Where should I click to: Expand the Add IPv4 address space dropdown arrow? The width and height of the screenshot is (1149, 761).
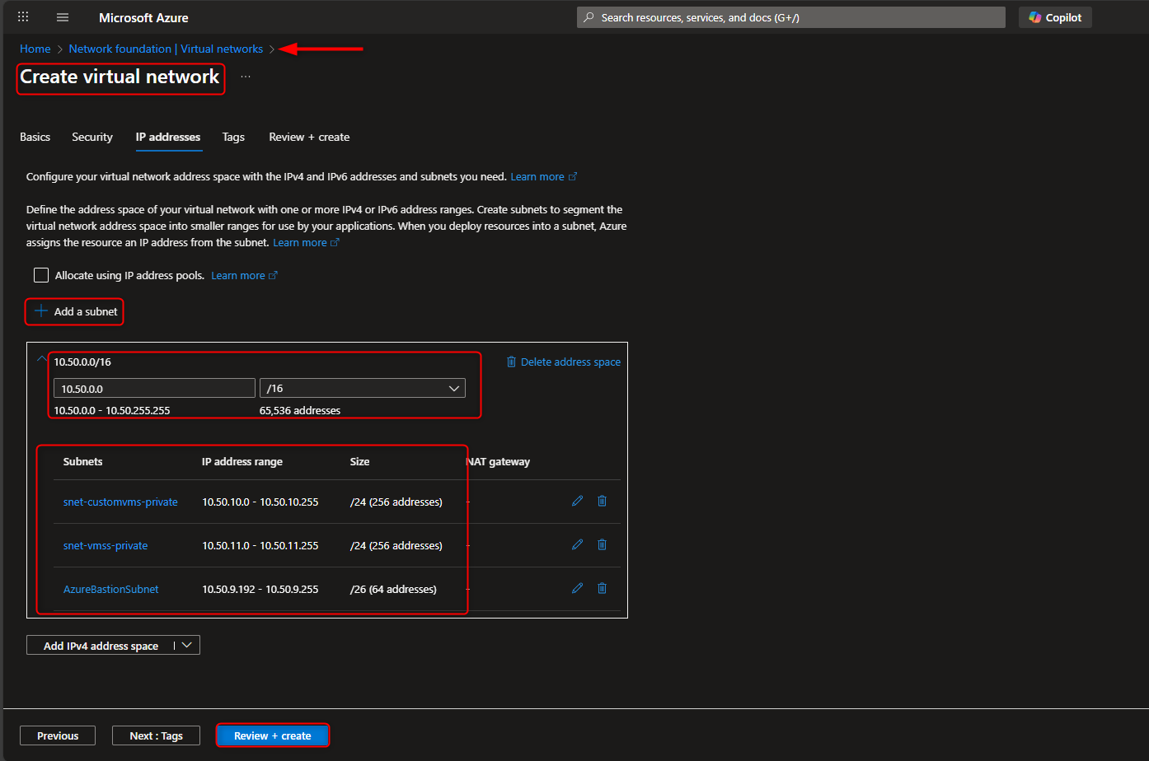click(186, 645)
